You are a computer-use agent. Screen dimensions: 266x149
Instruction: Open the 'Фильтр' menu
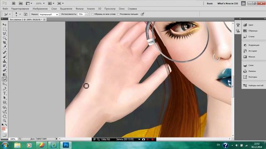pyautogui.click(x=79, y=9)
